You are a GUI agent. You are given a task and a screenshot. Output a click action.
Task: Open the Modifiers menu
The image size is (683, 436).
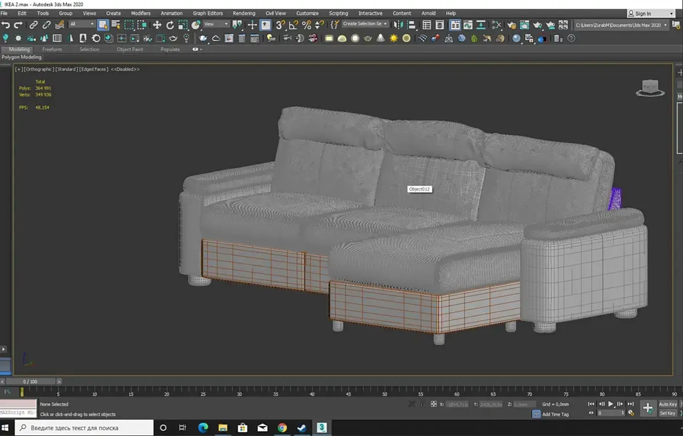pos(141,13)
